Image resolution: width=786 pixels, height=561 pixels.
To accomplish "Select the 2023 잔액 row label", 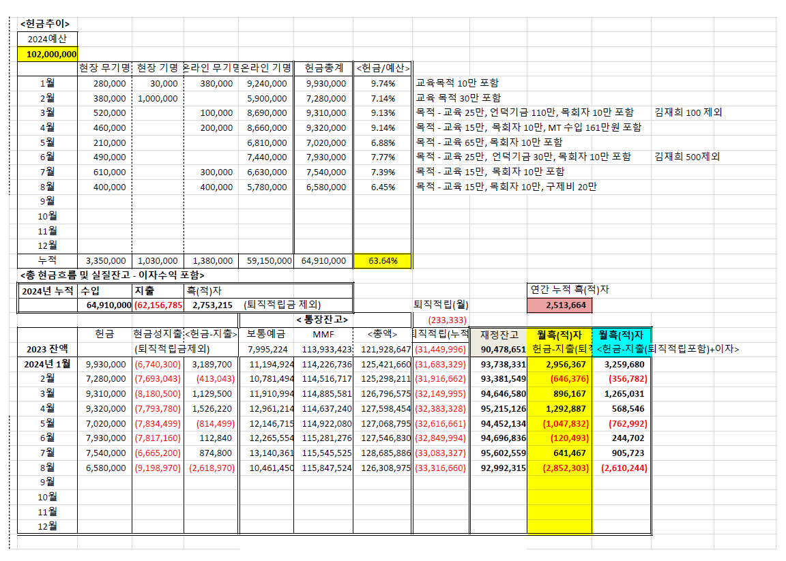I will point(47,349).
